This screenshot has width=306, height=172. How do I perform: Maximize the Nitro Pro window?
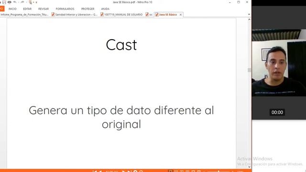[x=239, y=2]
